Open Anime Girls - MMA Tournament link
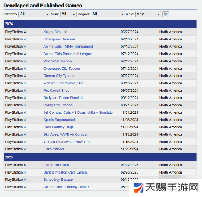Screen dimensions: 202x197 [68, 47]
